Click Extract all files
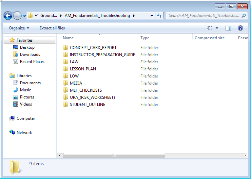The image size is (251, 179). pyautogui.click(x=52, y=28)
